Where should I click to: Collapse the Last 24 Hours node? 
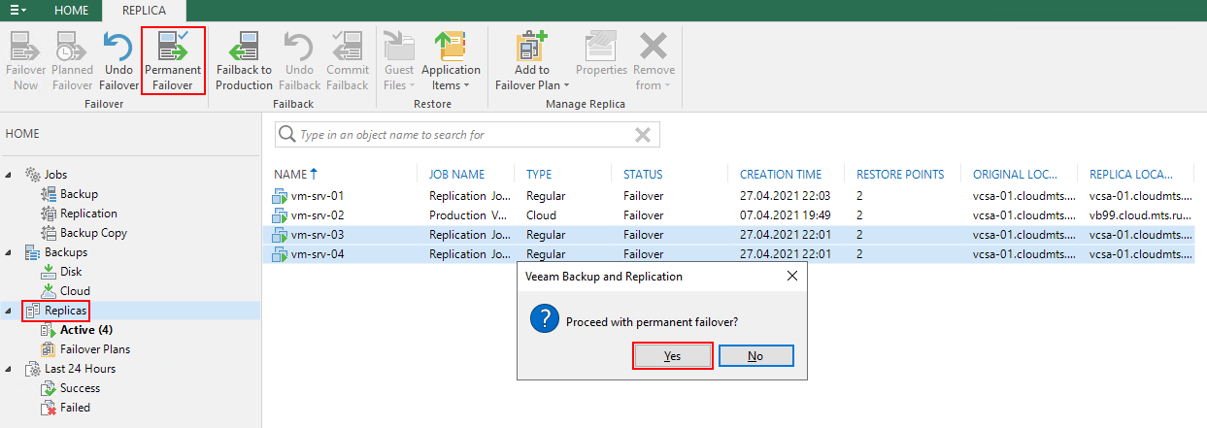point(10,369)
